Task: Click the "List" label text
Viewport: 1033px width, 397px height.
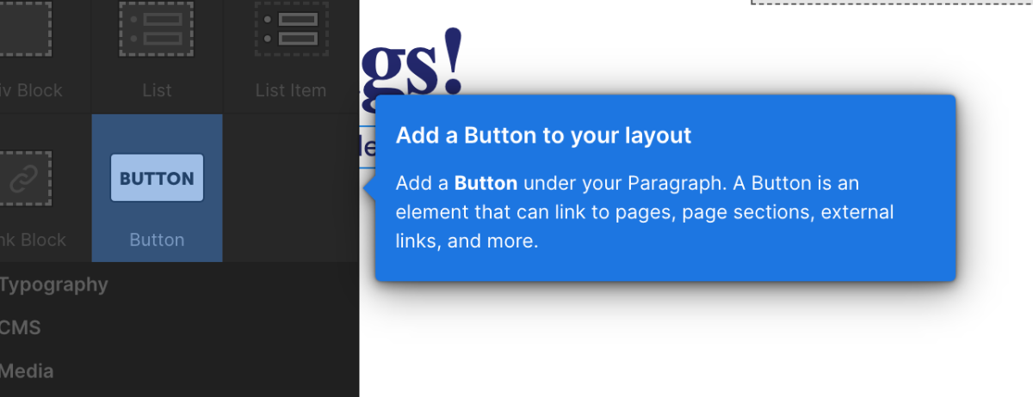Action: [x=157, y=90]
